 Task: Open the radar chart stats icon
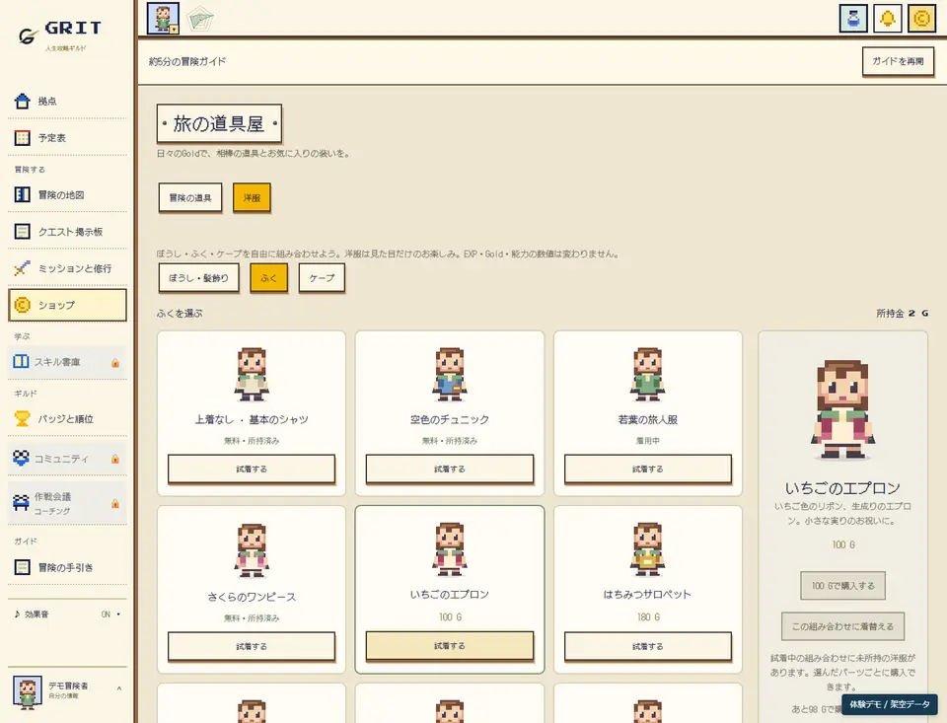tap(200, 19)
